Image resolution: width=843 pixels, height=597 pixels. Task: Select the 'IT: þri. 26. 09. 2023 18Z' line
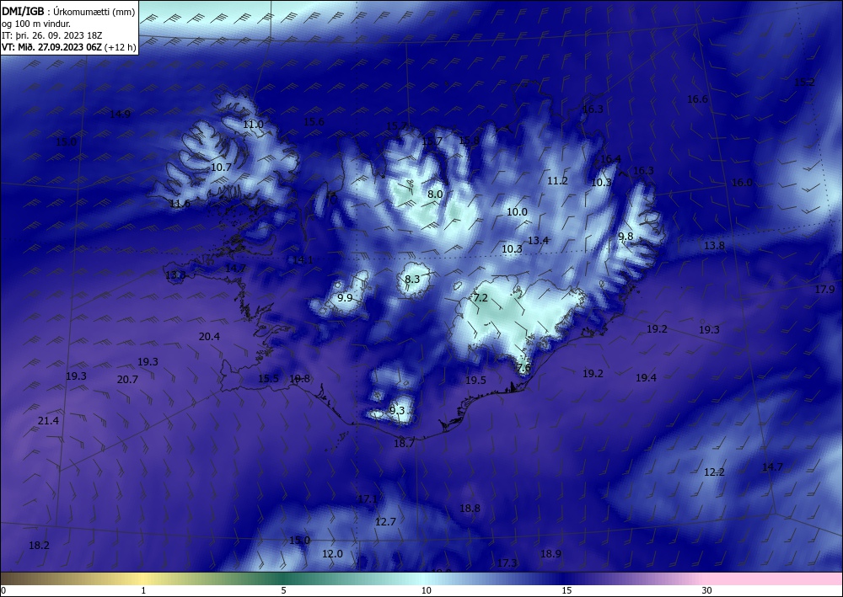[51, 35]
